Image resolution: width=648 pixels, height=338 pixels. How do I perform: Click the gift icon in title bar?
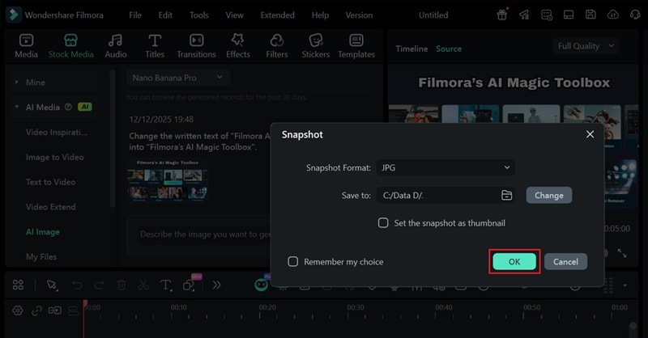[x=502, y=15]
